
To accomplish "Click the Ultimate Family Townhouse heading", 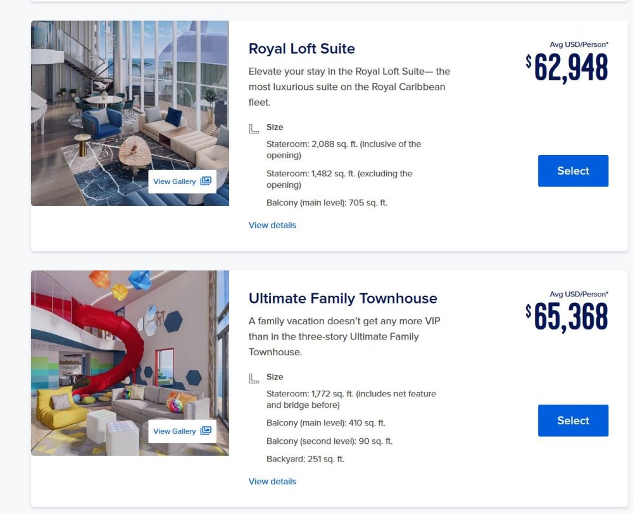I will [342, 298].
